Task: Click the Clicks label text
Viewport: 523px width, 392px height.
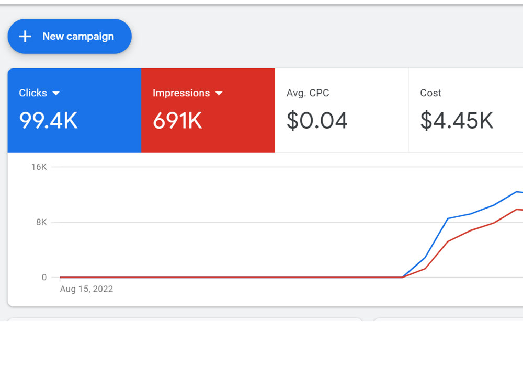Action: 33,93
